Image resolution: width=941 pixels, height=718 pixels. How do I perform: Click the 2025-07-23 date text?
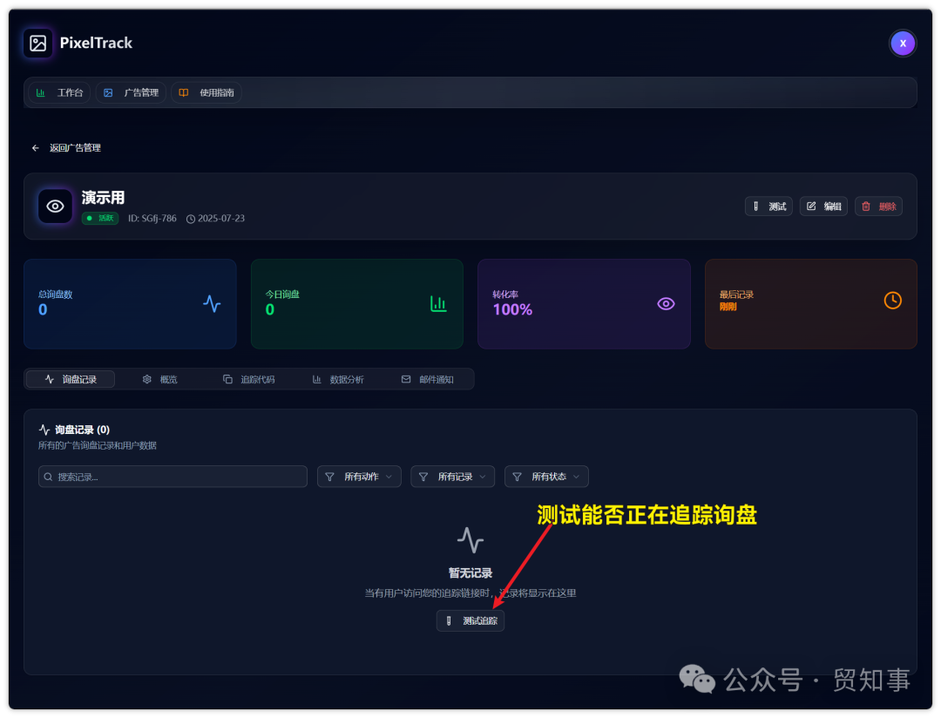(x=220, y=218)
